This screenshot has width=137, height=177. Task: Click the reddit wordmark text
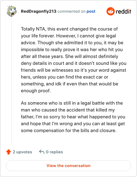point(124,12)
